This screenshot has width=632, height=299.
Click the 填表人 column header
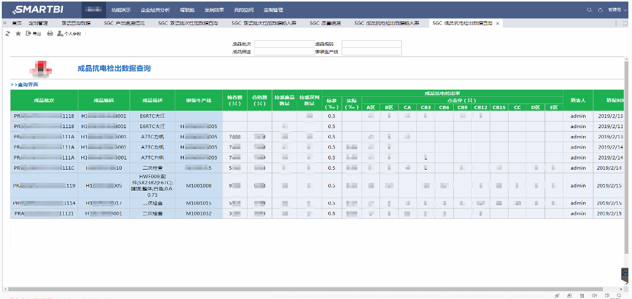pos(578,100)
